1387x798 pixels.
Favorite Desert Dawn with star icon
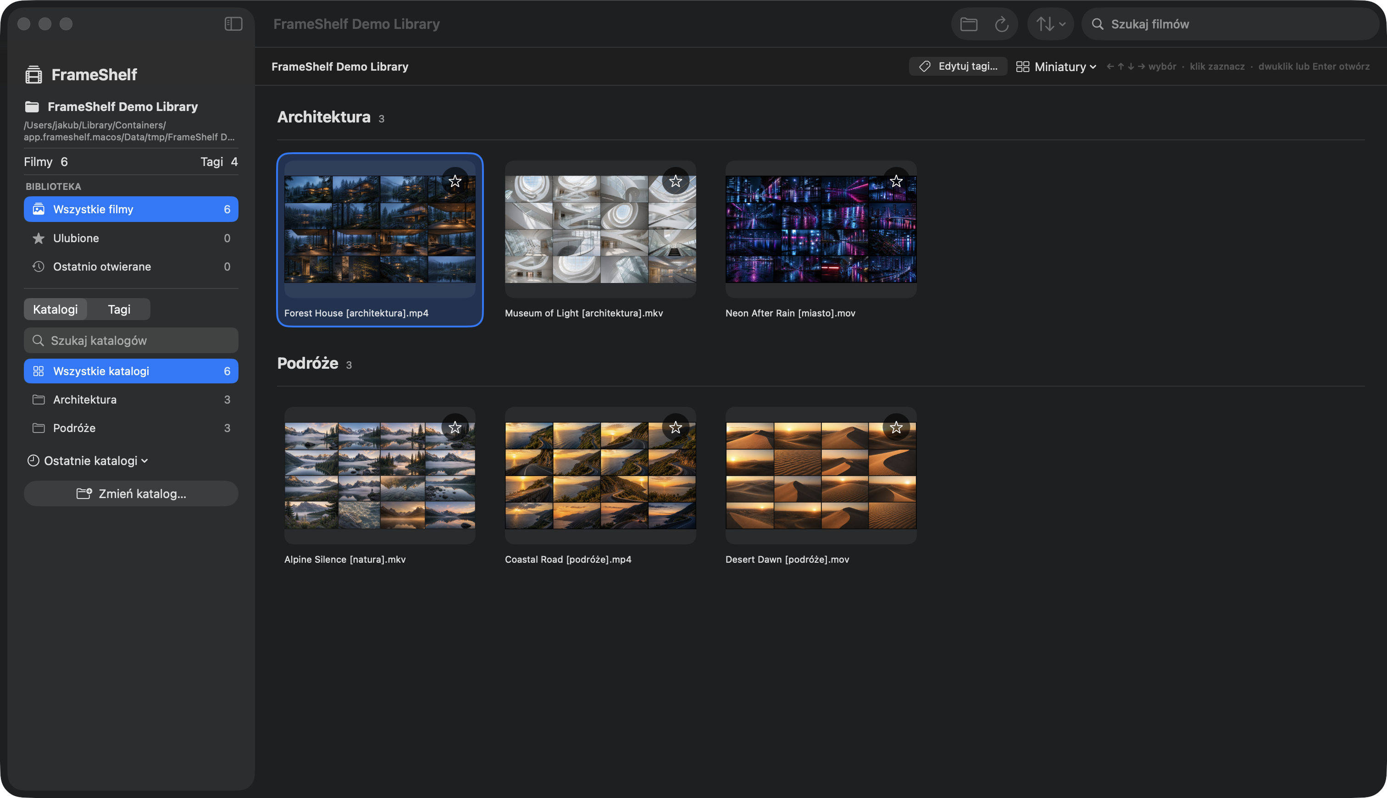click(x=896, y=427)
